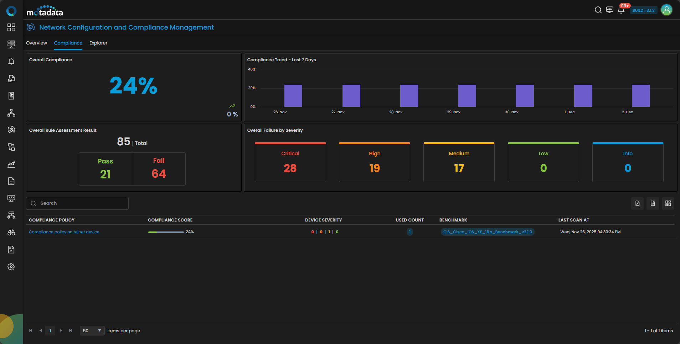Open notifications bell with 99+ badge
Image resolution: width=680 pixels, height=344 pixels.
point(621,10)
